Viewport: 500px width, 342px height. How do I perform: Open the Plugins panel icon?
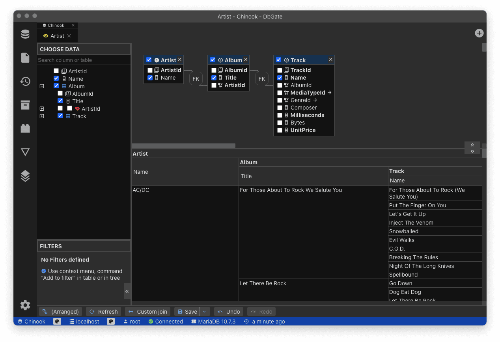coord(25,128)
